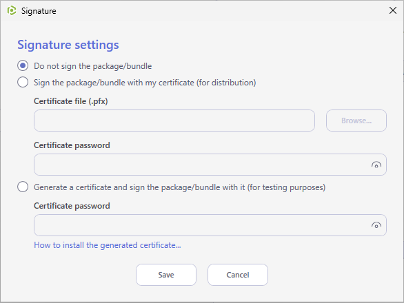Click into the testing Certificate password field

[x=210, y=225]
